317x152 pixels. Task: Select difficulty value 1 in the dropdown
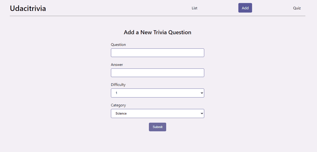pos(157,93)
